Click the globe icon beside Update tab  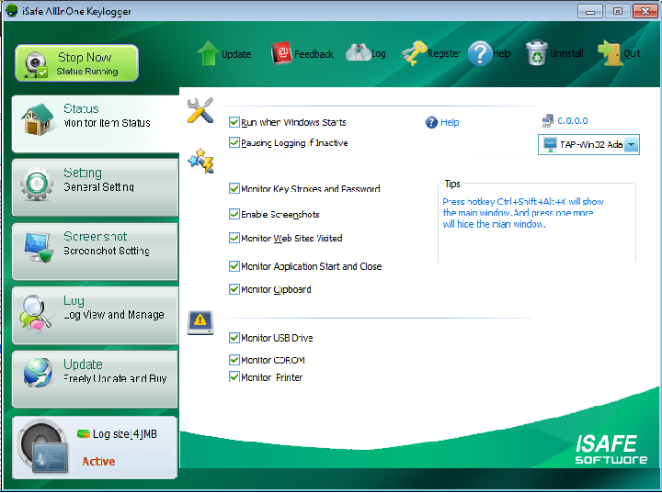[x=38, y=373]
